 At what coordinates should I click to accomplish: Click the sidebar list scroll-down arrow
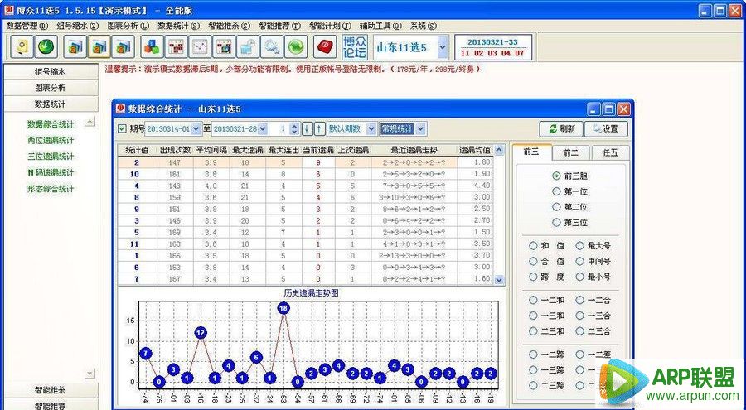tap(90, 374)
